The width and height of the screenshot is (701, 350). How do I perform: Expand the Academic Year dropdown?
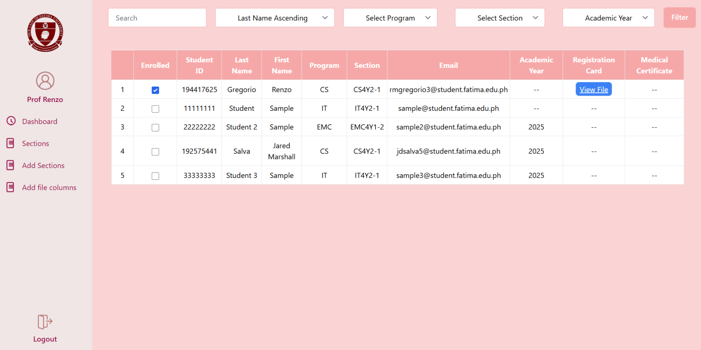[608, 18]
